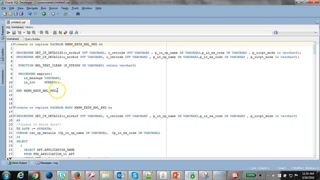Screen dimensions: 320x180
Task: Select the Untitled1.sql editor tab
Action: (18, 22)
